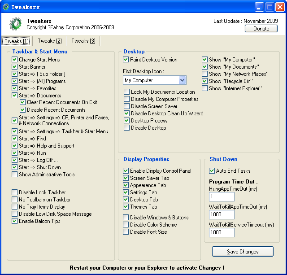Screen dimensions: 287x275
Task: Click the Donate button
Action: pos(261,29)
